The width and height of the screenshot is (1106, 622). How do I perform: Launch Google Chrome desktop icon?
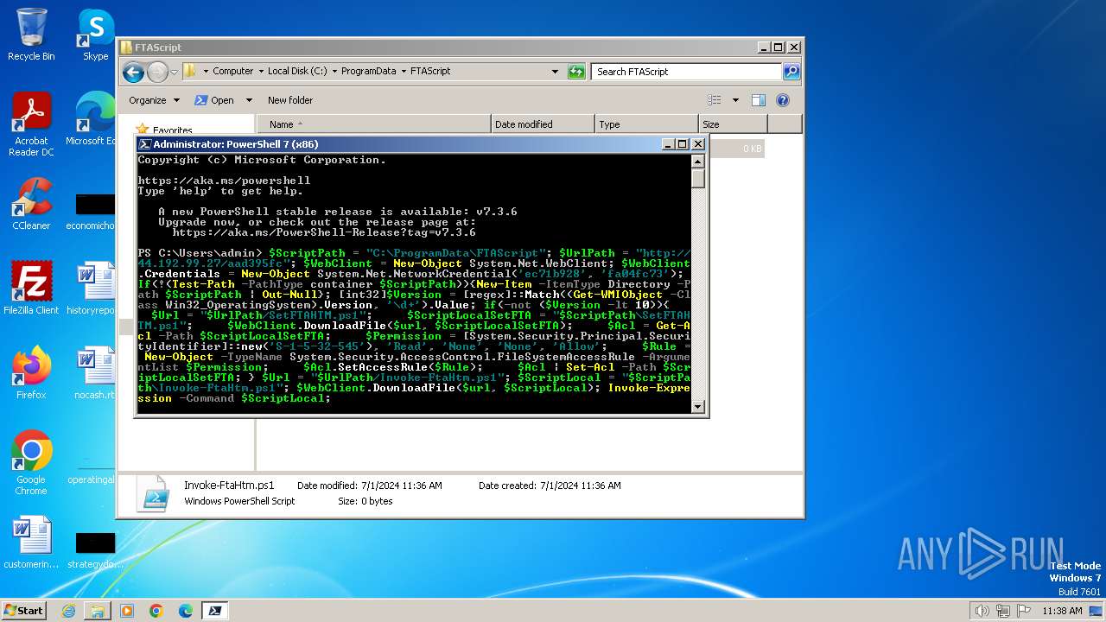click(31, 463)
